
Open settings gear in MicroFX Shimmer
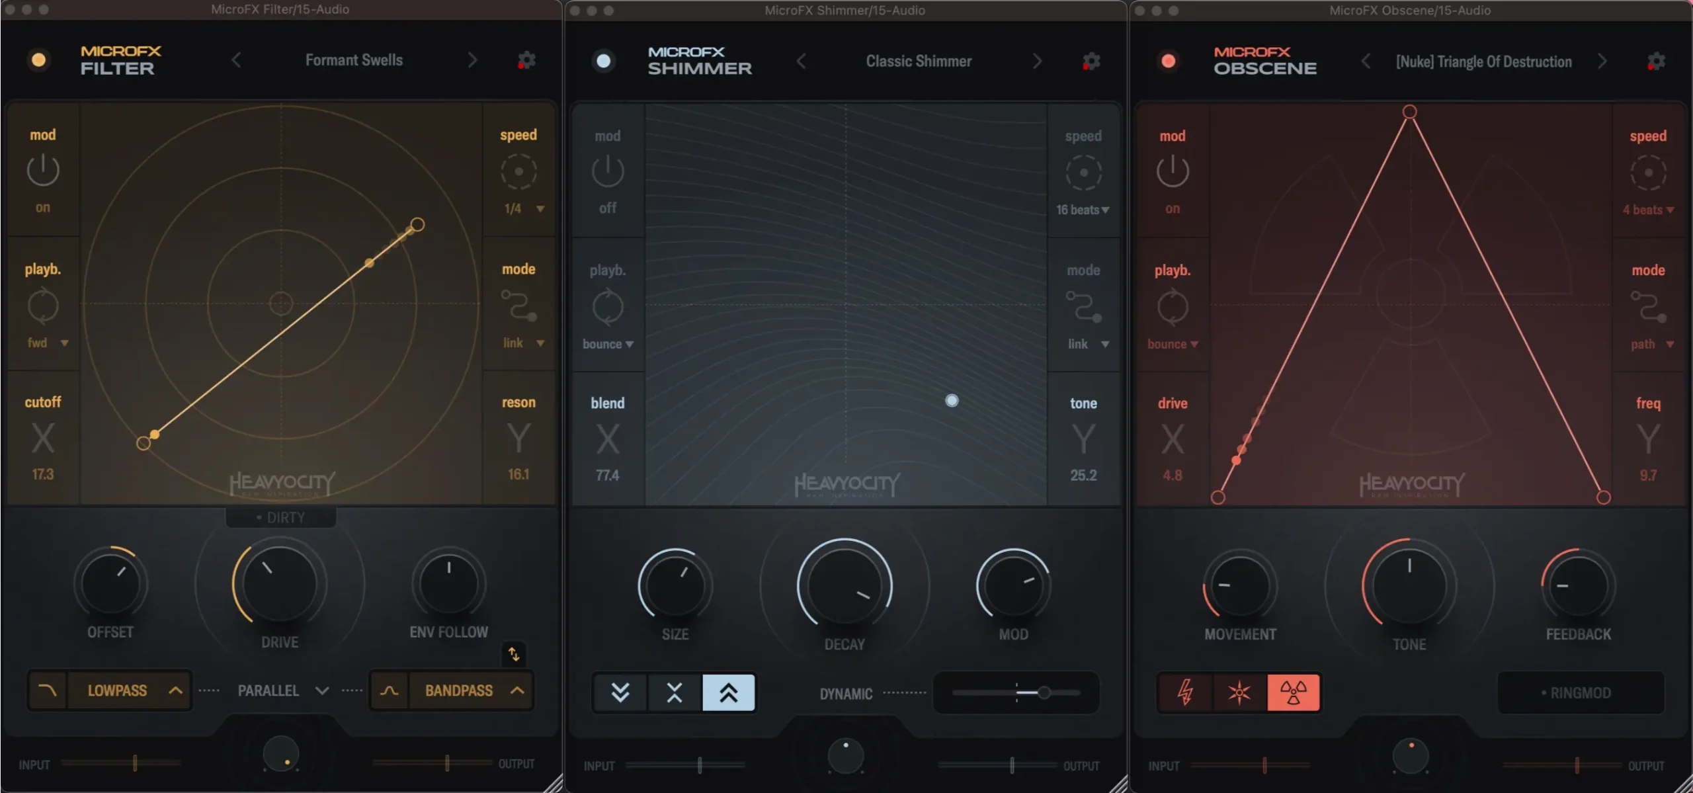point(1091,62)
